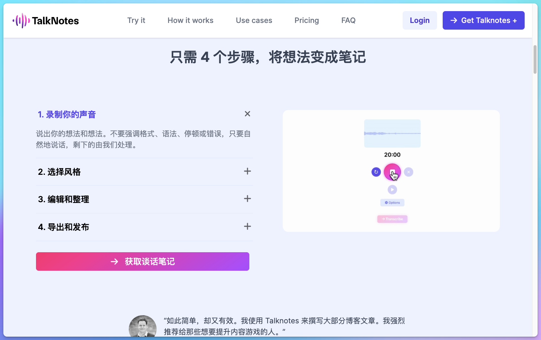Navigate to the Pricing section
Image resolution: width=541 pixels, height=340 pixels.
[x=306, y=20]
